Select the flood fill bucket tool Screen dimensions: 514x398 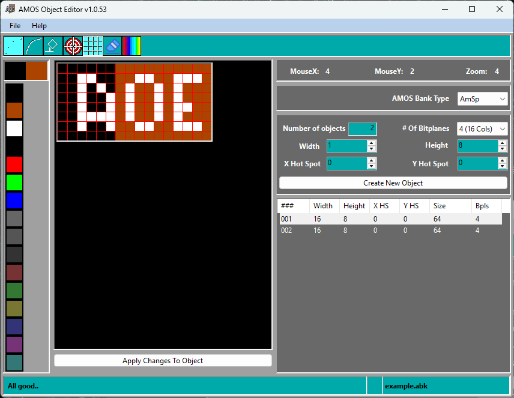click(x=53, y=46)
